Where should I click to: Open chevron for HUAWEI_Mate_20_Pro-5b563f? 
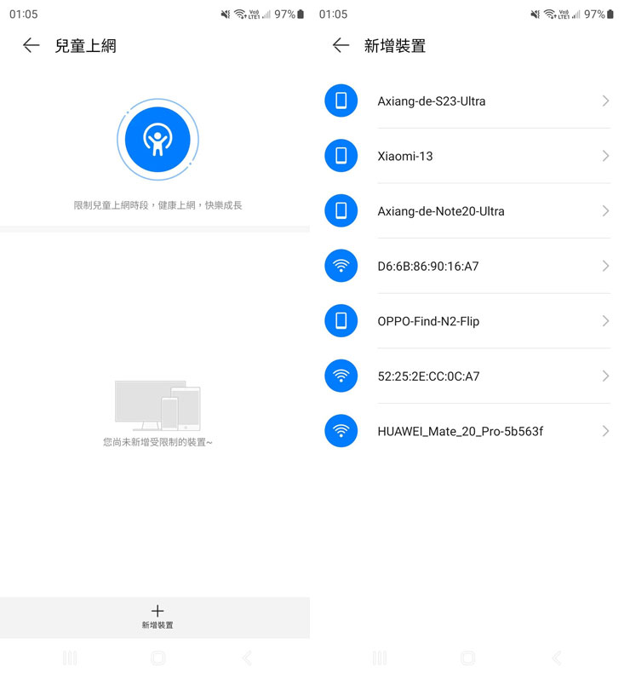[606, 431]
